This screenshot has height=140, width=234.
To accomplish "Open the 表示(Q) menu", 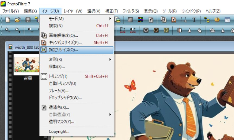I will click(x=151, y=11).
